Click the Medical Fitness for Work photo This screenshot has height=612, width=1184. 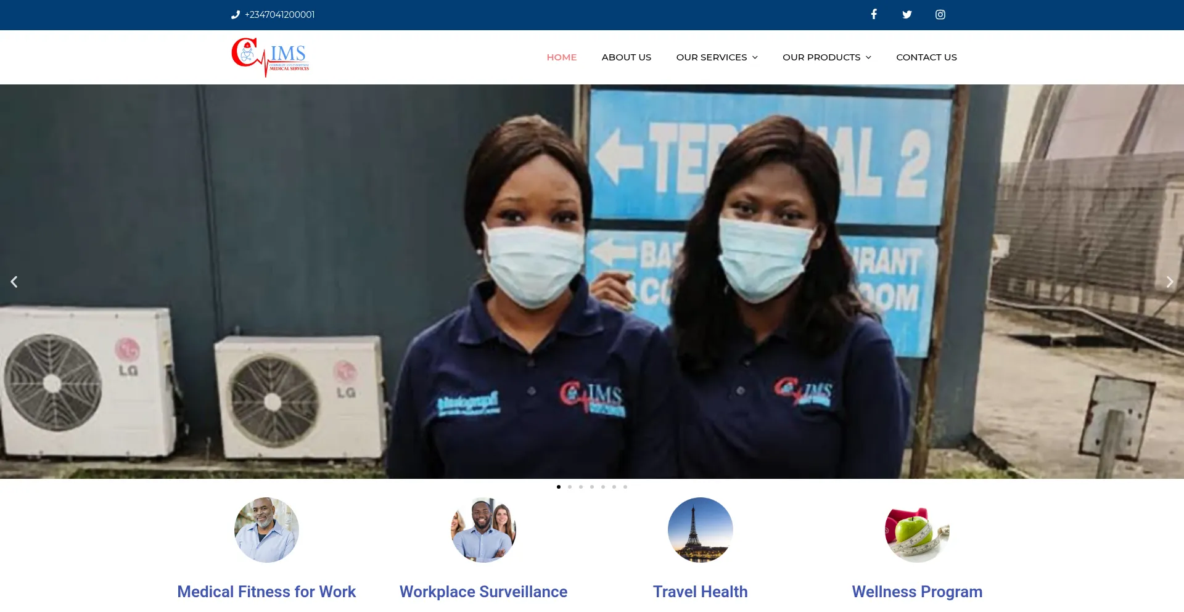[x=266, y=530]
